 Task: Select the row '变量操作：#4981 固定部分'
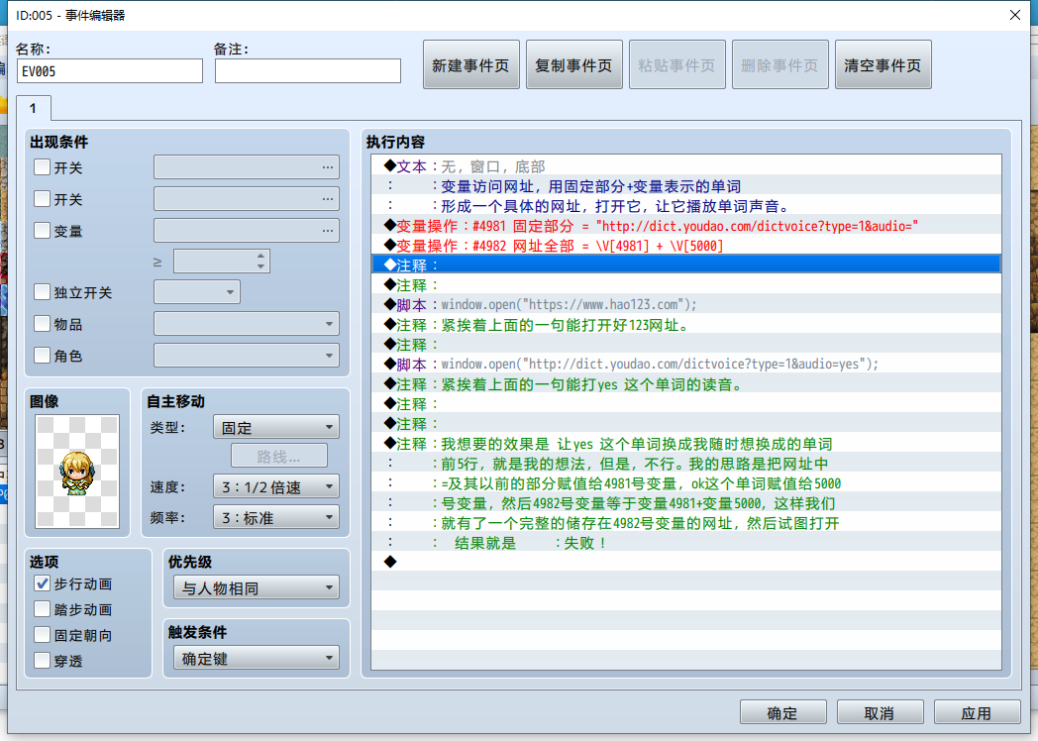pos(686,226)
